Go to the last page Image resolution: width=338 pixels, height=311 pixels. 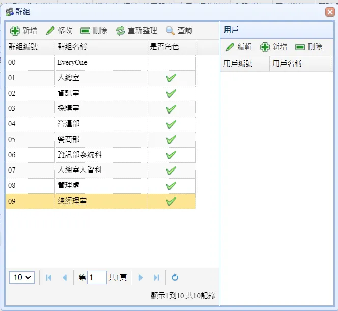(156, 277)
